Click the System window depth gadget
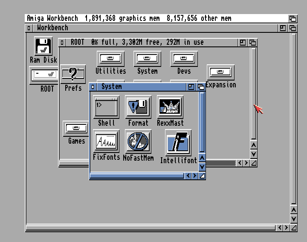The height and width of the screenshot is (242, 307). tap(201, 86)
